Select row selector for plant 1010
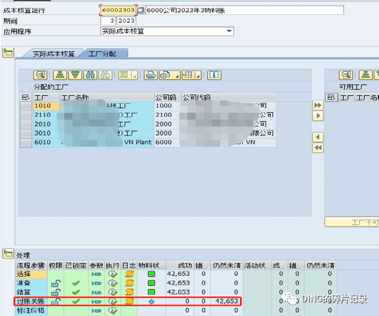The width and height of the screenshot is (379, 316). pyautogui.click(x=26, y=106)
